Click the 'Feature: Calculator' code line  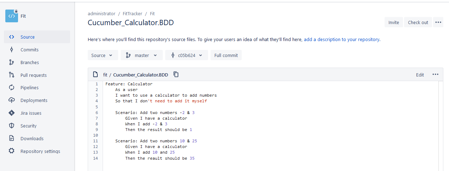(129, 84)
